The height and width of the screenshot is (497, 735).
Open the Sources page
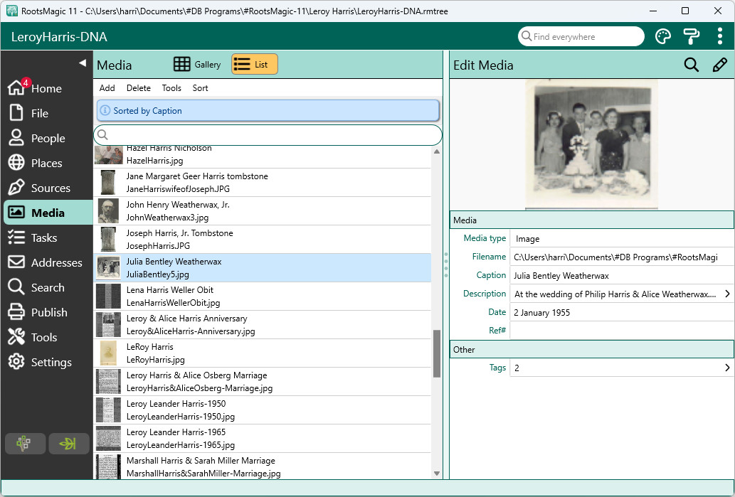click(47, 188)
